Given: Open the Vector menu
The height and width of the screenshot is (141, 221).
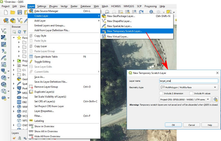Looking at the screenshot, I should coord(64,6).
